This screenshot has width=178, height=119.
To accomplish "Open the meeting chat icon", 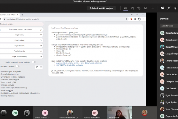I will coord(132,8).
